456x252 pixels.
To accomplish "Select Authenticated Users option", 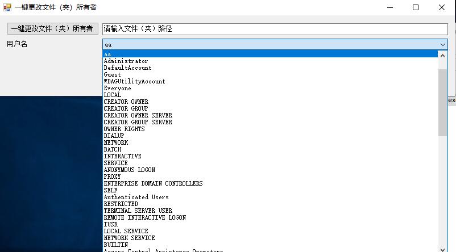I will [x=136, y=197].
